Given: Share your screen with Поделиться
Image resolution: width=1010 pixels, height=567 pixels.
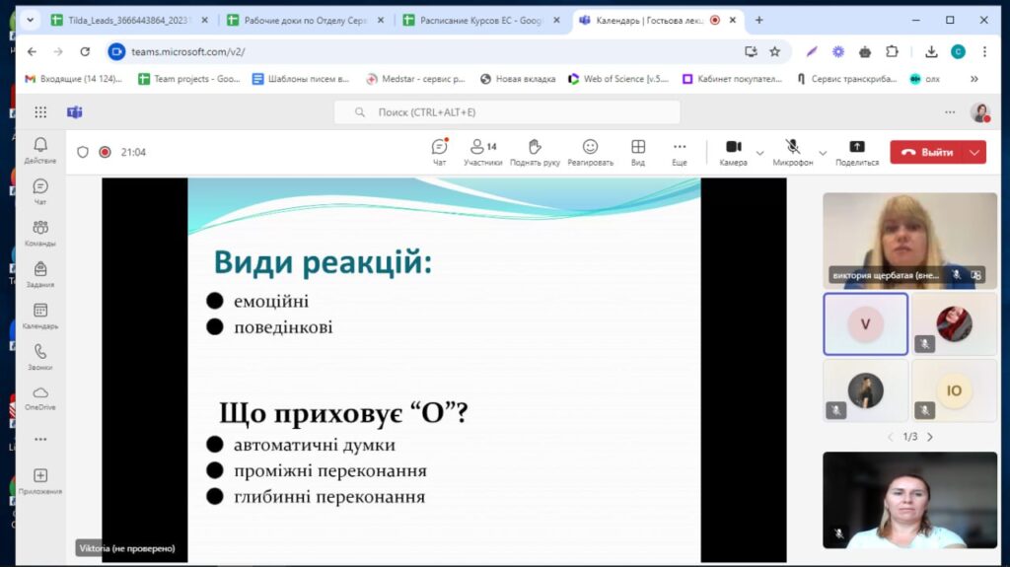Looking at the screenshot, I should pos(856,152).
